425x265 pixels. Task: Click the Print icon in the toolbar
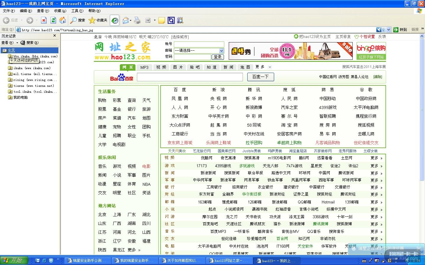(137, 20)
